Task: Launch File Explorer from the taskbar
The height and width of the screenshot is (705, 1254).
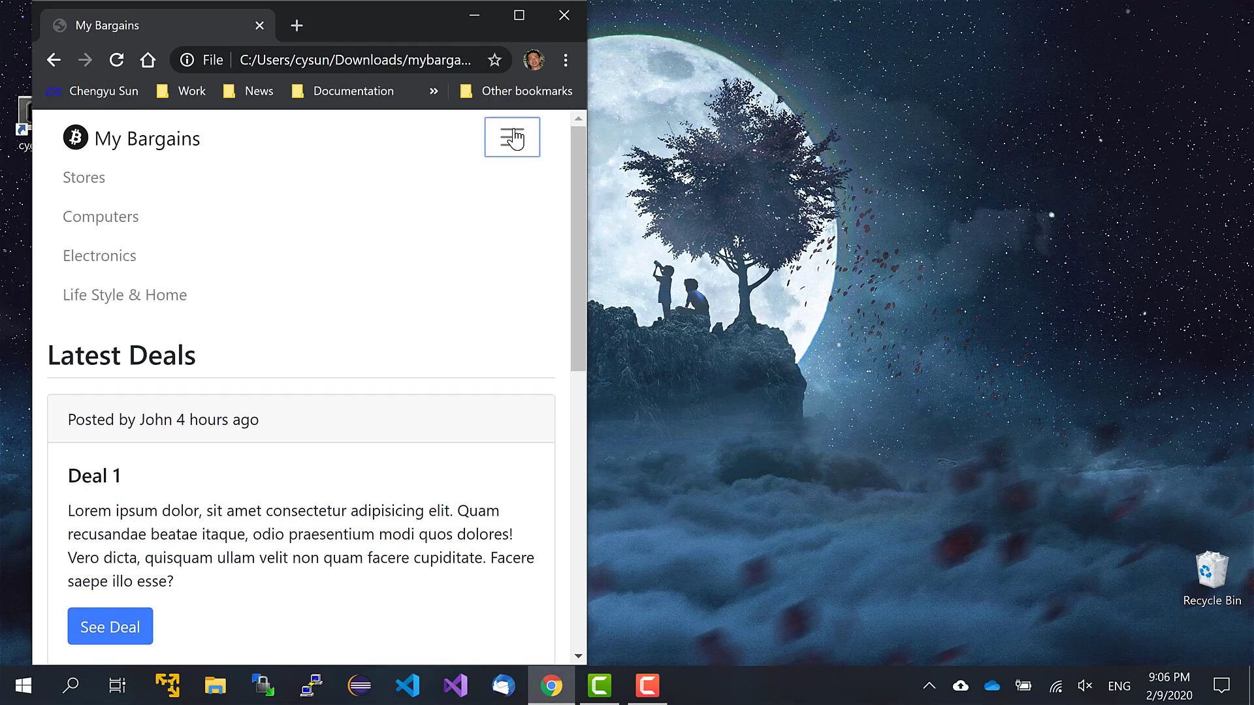Action: 215,685
